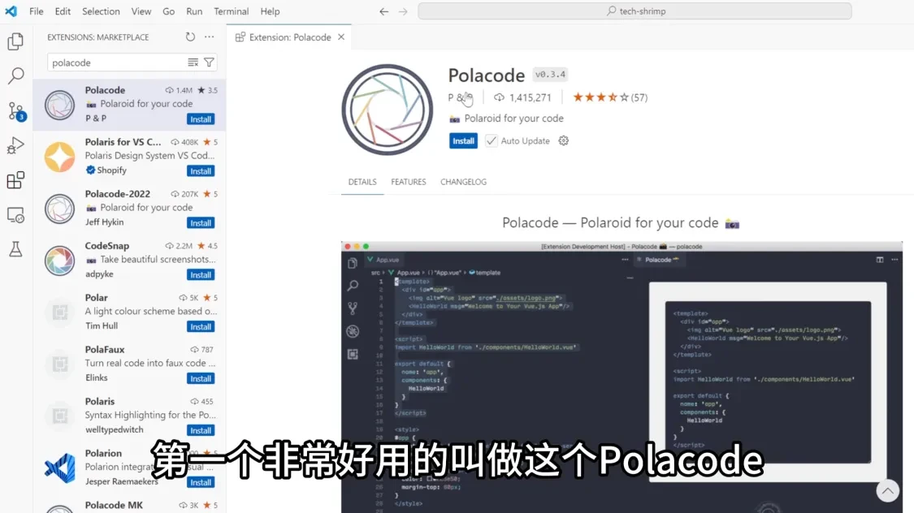The image size is (914, 513).
Task: Switch to the FEATURES tab
Action: click(x=408, y=182)
